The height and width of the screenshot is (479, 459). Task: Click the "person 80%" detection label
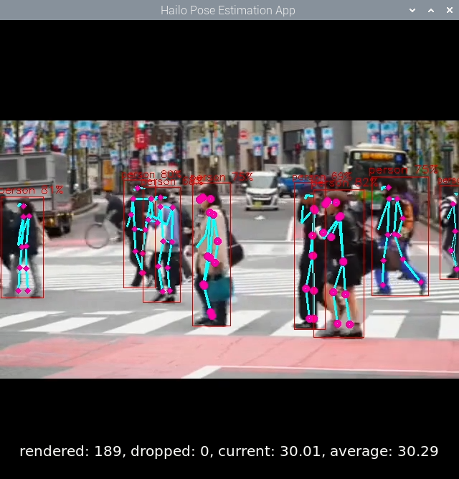[151, 174]
